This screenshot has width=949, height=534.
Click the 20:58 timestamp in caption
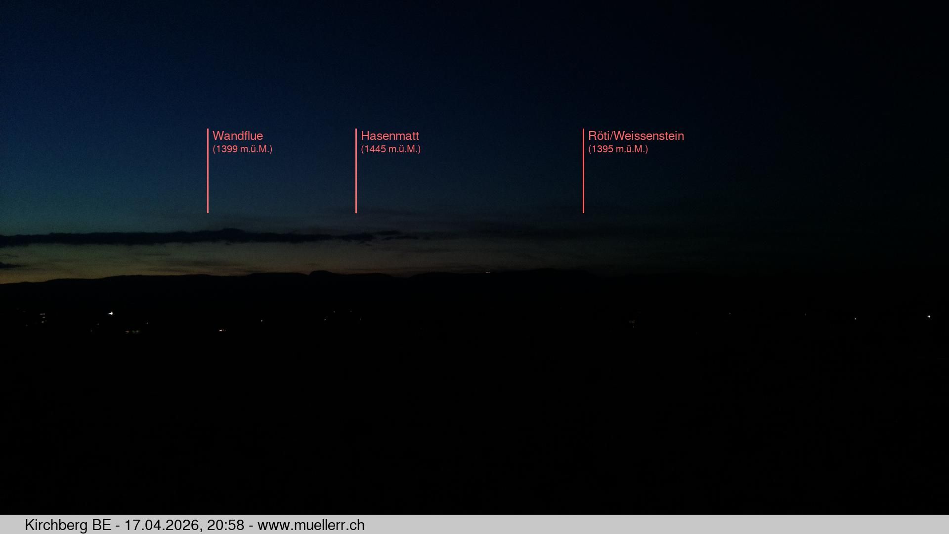click(225, 525)
